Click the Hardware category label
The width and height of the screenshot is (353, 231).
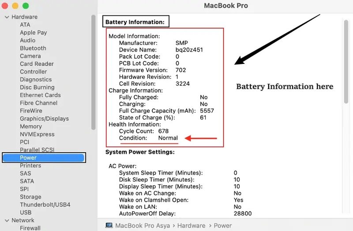click(x=25, y=17)
